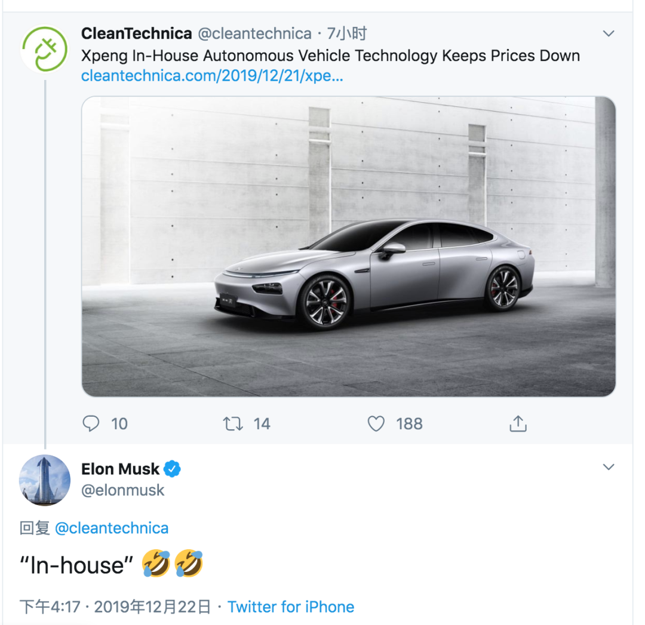Image resolution: width=645 pixels, height=625 pixels.
Task: Click Elon Musk's rocket profile picture
Action: [45, 480]
